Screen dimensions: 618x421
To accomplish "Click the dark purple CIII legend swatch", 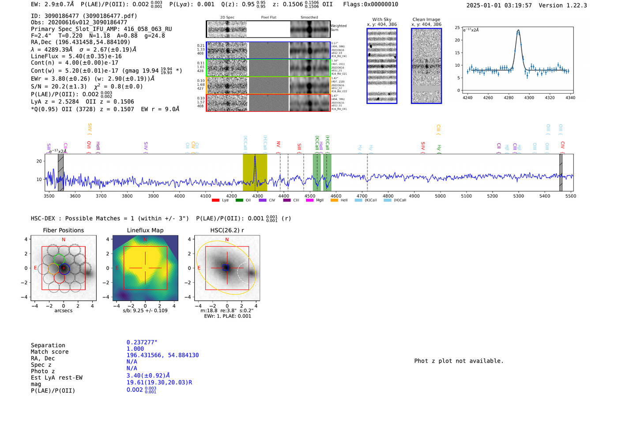I will point(287,200).
